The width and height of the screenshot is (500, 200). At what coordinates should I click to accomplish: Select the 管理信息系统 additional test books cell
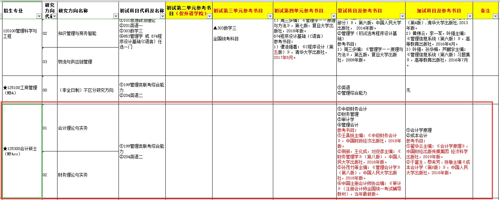439,47
